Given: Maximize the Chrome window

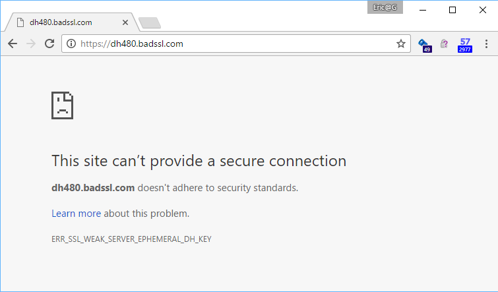Looking at the screenshot, I should pos(452,9).
